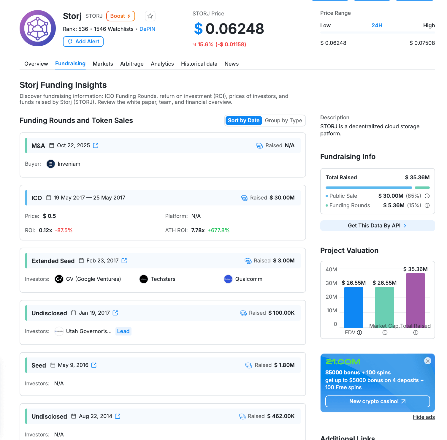This screenshot has height=440, width=447.
Task: Click the Add Alert button
Action: [83, 42]
